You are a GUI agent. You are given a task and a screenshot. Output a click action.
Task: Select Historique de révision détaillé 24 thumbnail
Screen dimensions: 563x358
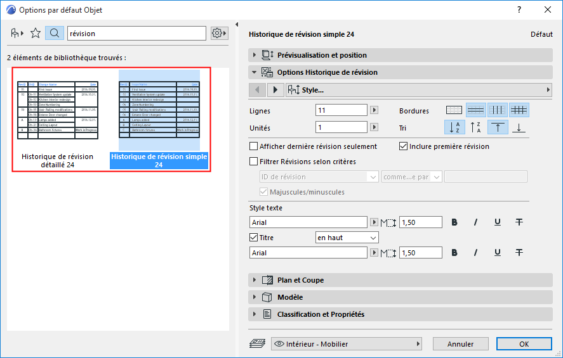(x=58, y=119)
